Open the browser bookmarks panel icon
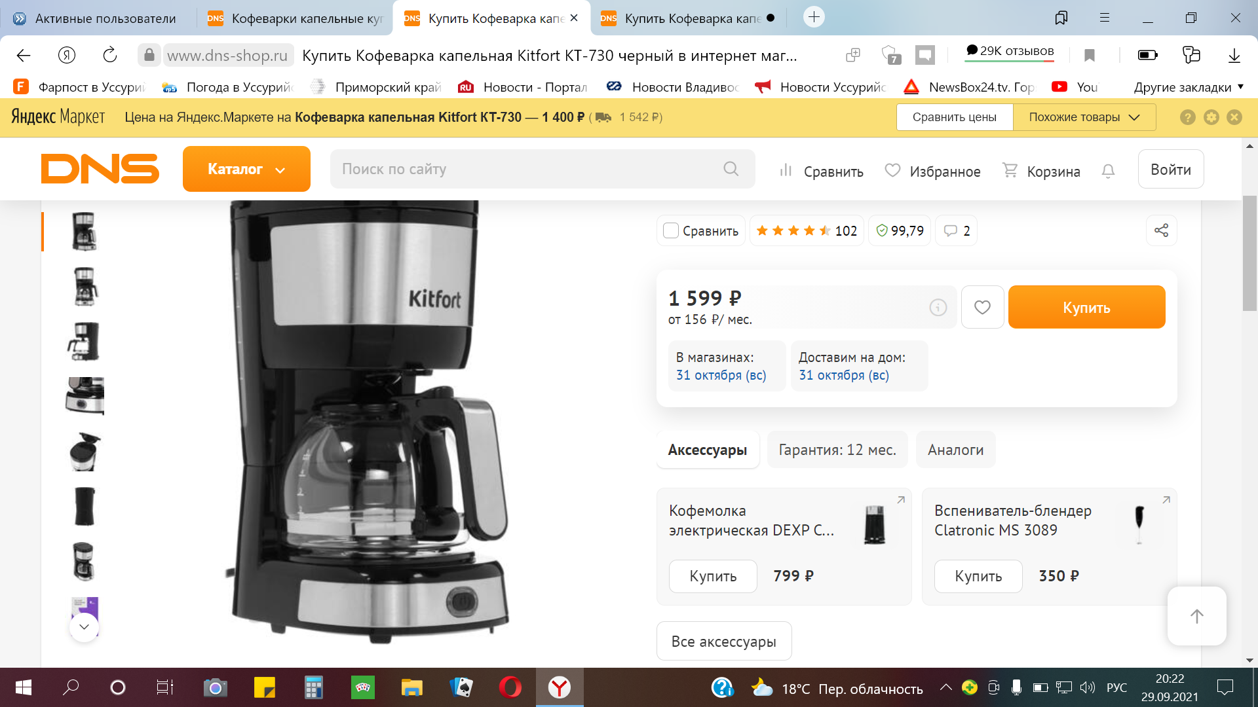This screenshot has height=707, width=1258. (x=1061, y=18)
